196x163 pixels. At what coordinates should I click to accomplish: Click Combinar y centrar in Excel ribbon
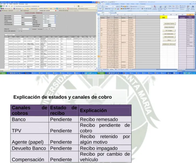[x=135, y=9]
